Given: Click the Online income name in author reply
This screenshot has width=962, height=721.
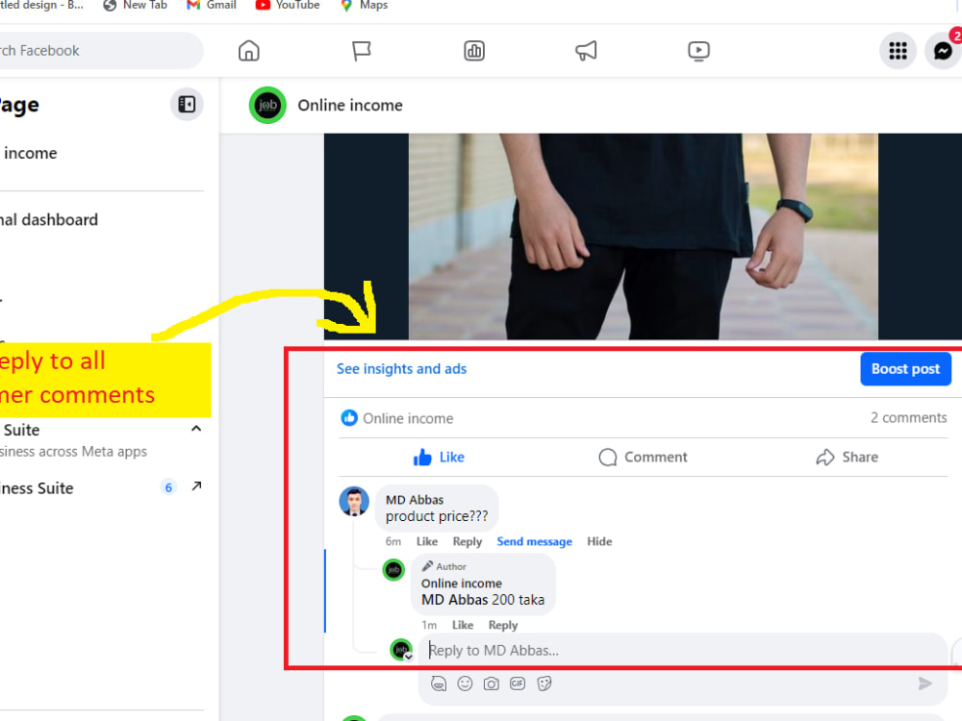Looking at the screenshot, I should click(462, 584).
